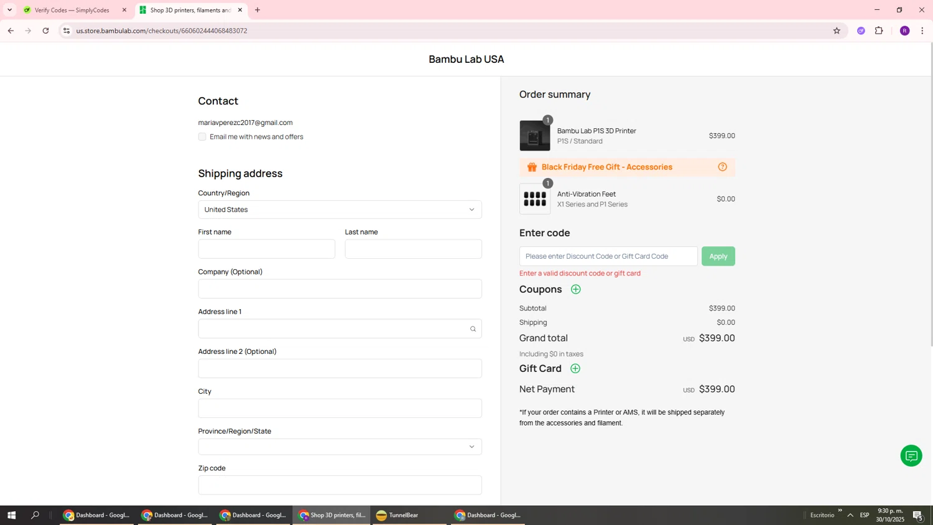Screen dimensions: 933x525
Task: Open the Chrome three-dot menu
Action: point(922,30)
